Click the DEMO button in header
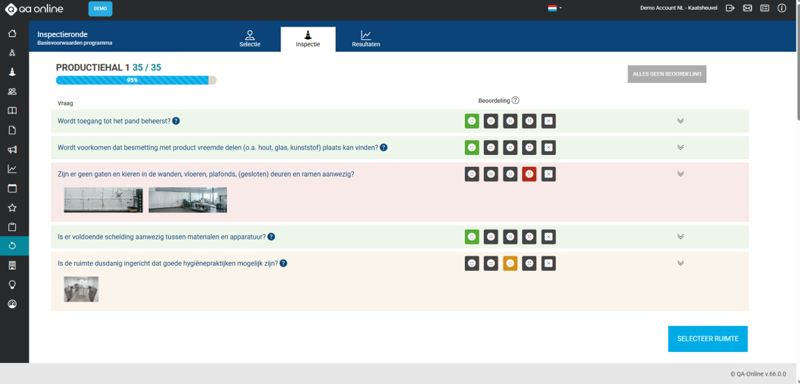Image resolution: width=800 pixels, height=384 pixels. pos(100,8)
